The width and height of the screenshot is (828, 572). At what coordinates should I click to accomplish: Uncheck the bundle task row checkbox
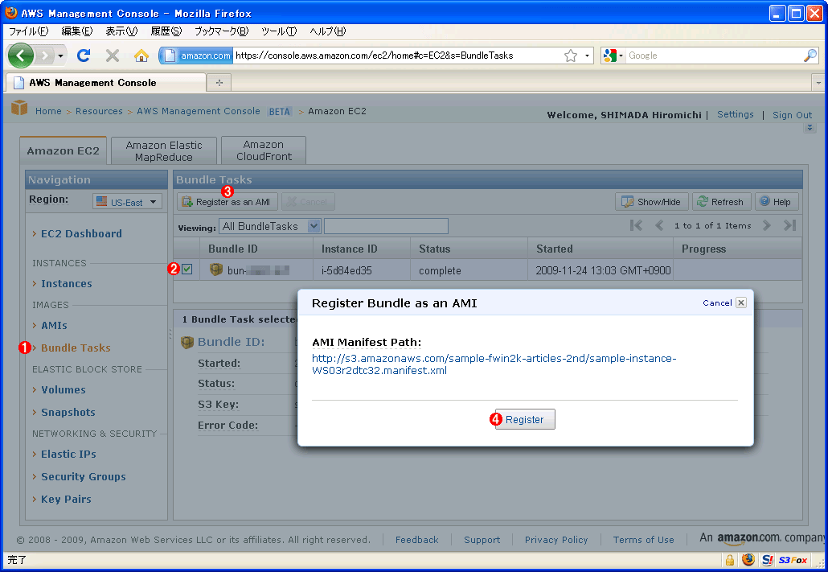coord(187,269)
